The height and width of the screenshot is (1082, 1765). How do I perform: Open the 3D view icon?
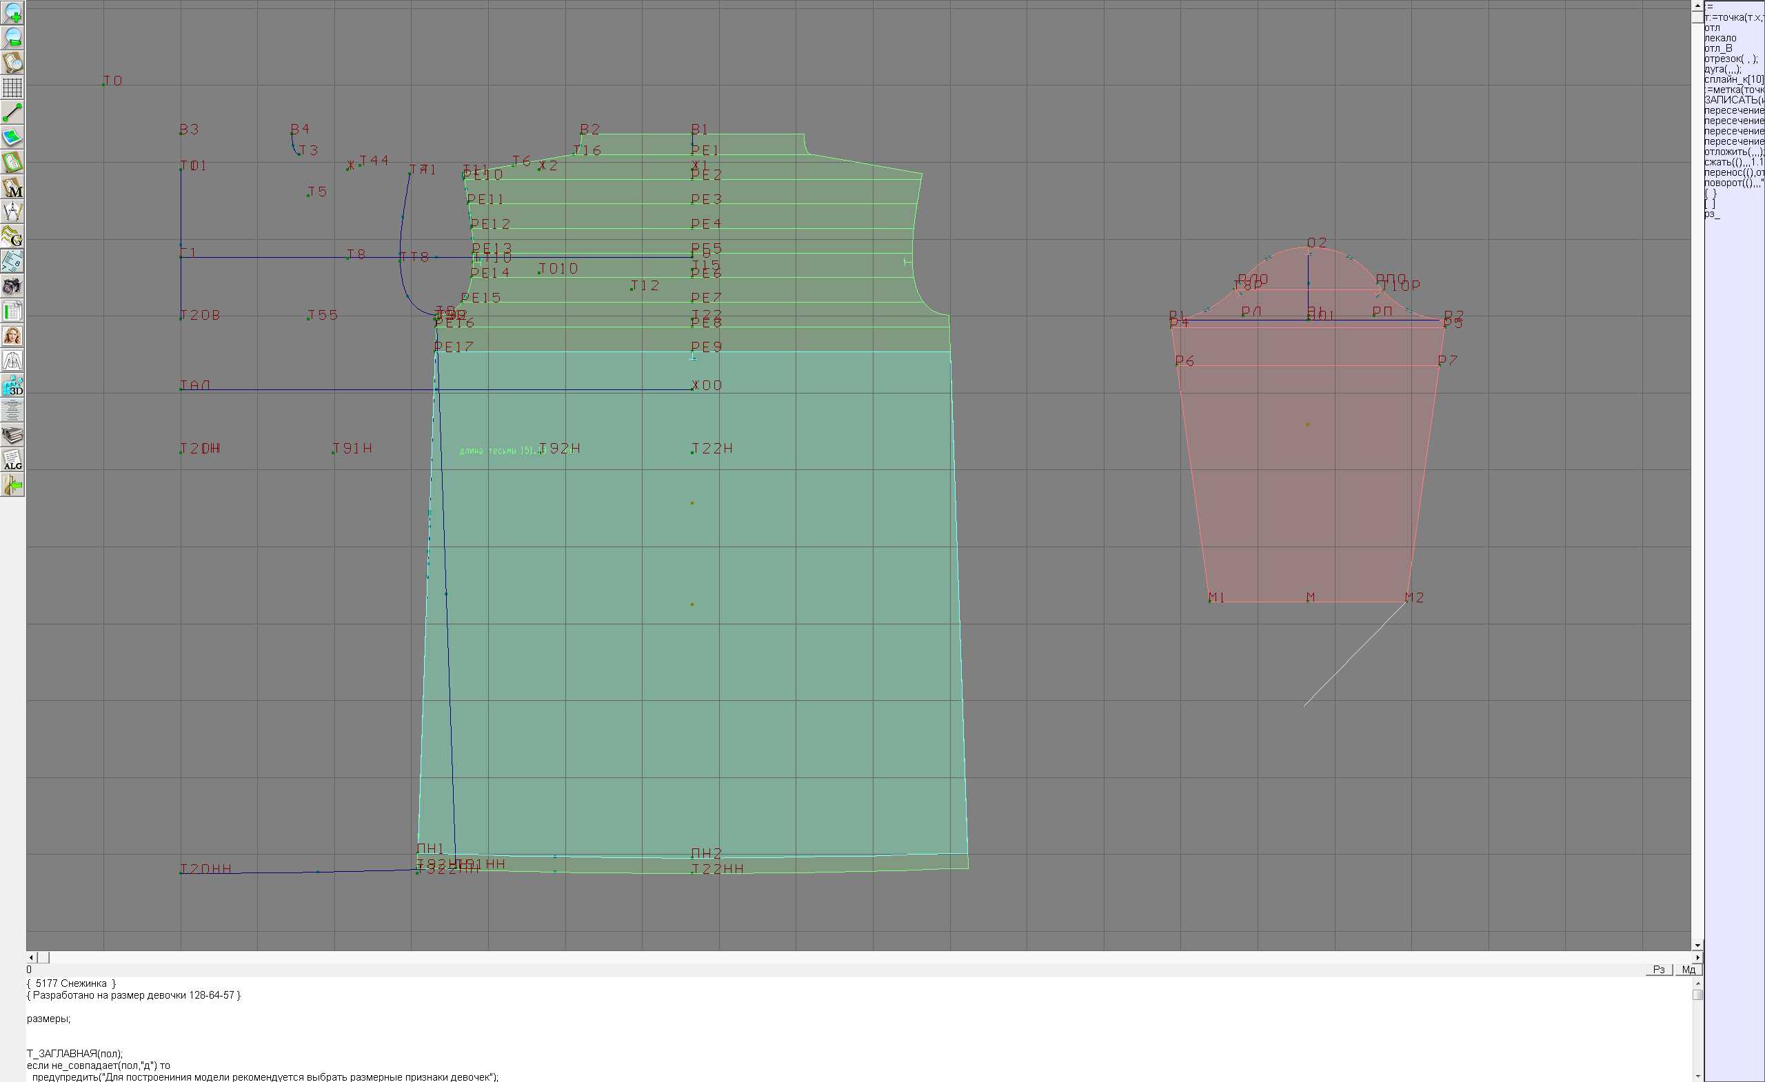point(12,385)
